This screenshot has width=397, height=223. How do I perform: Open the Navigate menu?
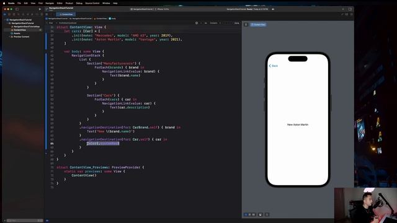pyautogui.click(x=50, y=3)
